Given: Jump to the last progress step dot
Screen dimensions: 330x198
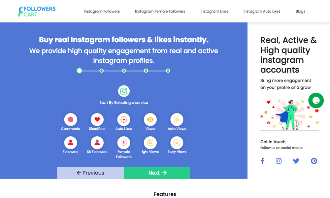Looking at the screenshot, I should click(x=168, y=71).
